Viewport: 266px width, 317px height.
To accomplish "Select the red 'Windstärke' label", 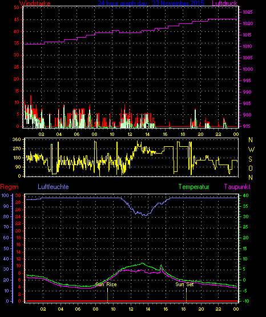I will (x=35, y=3).
